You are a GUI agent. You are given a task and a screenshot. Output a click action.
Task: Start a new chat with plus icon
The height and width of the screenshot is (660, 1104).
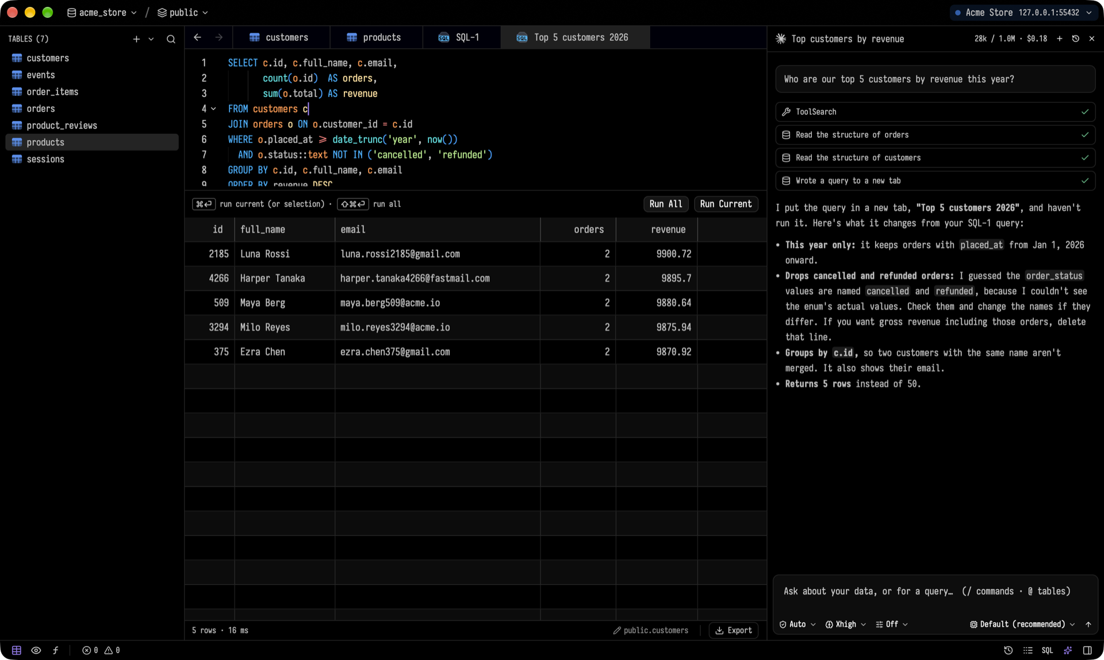click(1059, 38)
